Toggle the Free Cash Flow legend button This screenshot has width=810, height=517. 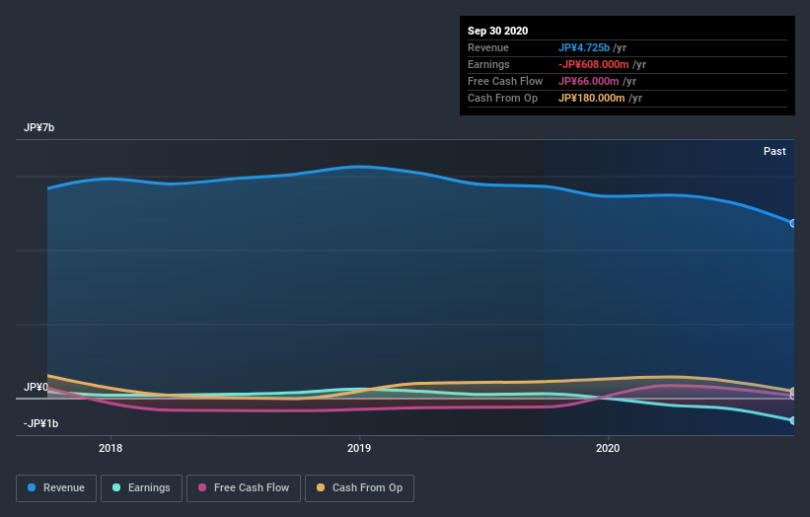[x=244, y=488]
